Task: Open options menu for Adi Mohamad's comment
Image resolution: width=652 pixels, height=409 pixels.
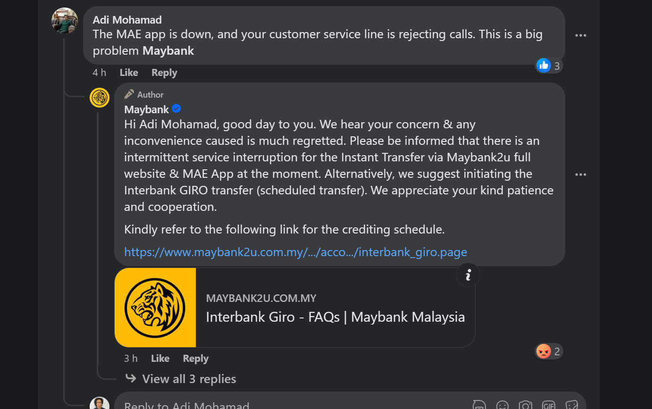Action: (581, 35)
